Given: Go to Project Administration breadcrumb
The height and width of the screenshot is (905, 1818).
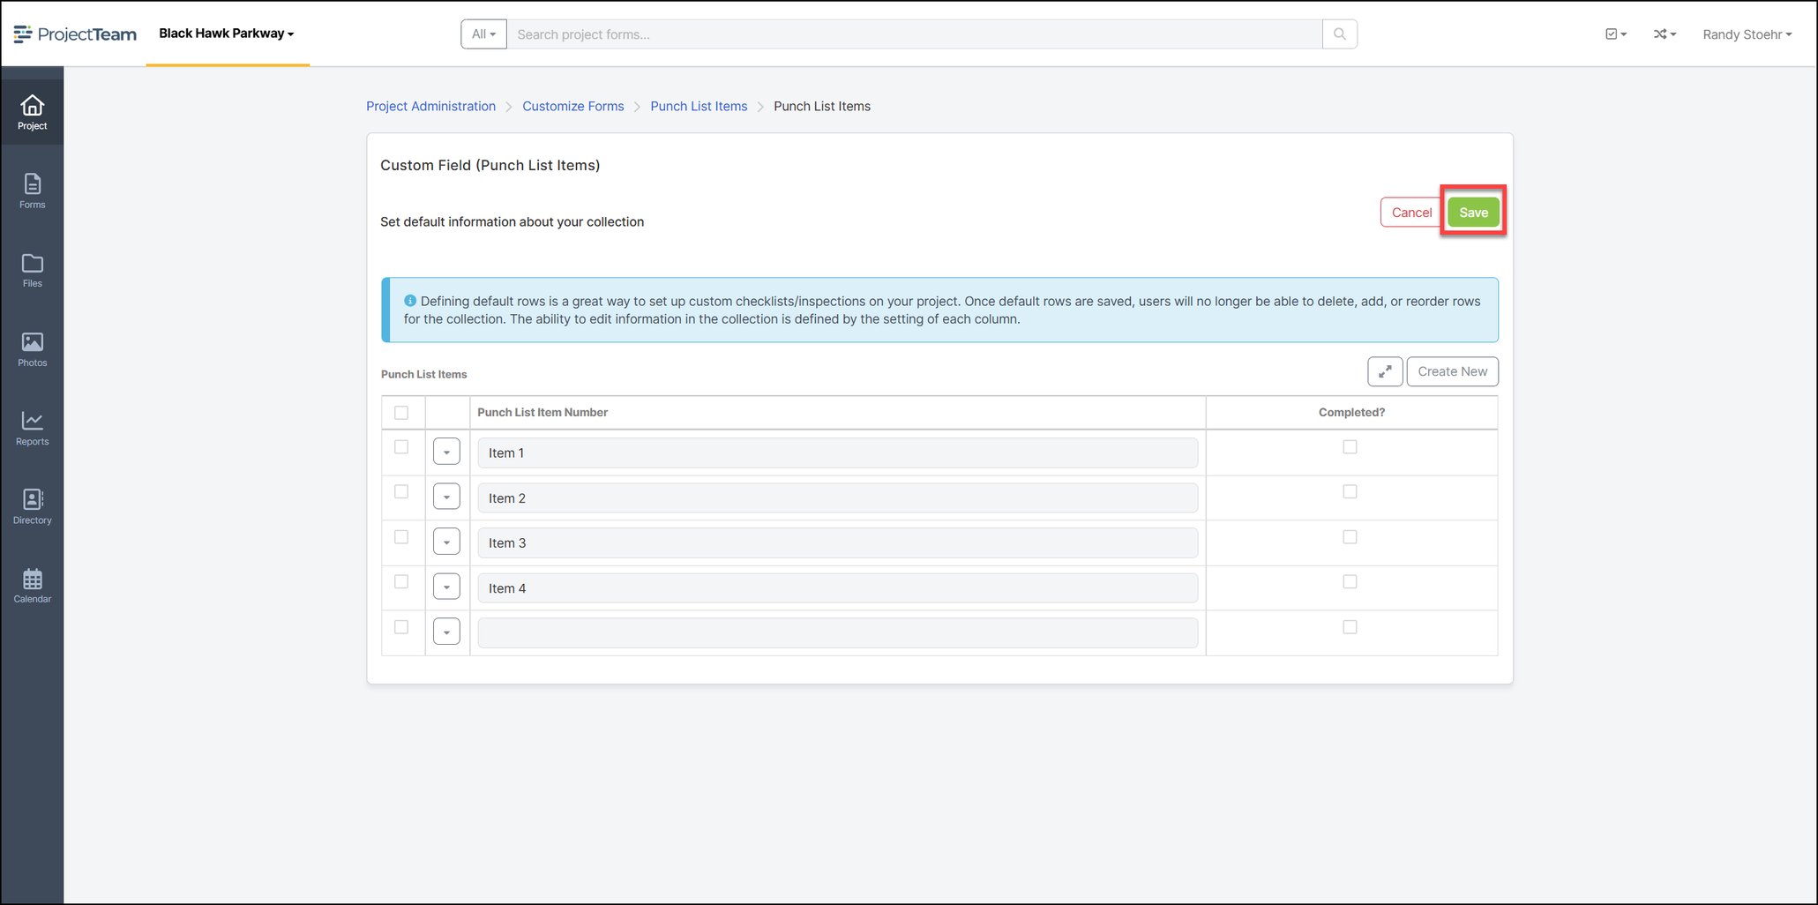Looking at the screenshot, I should pyautogui.click(x=430, y=106).
